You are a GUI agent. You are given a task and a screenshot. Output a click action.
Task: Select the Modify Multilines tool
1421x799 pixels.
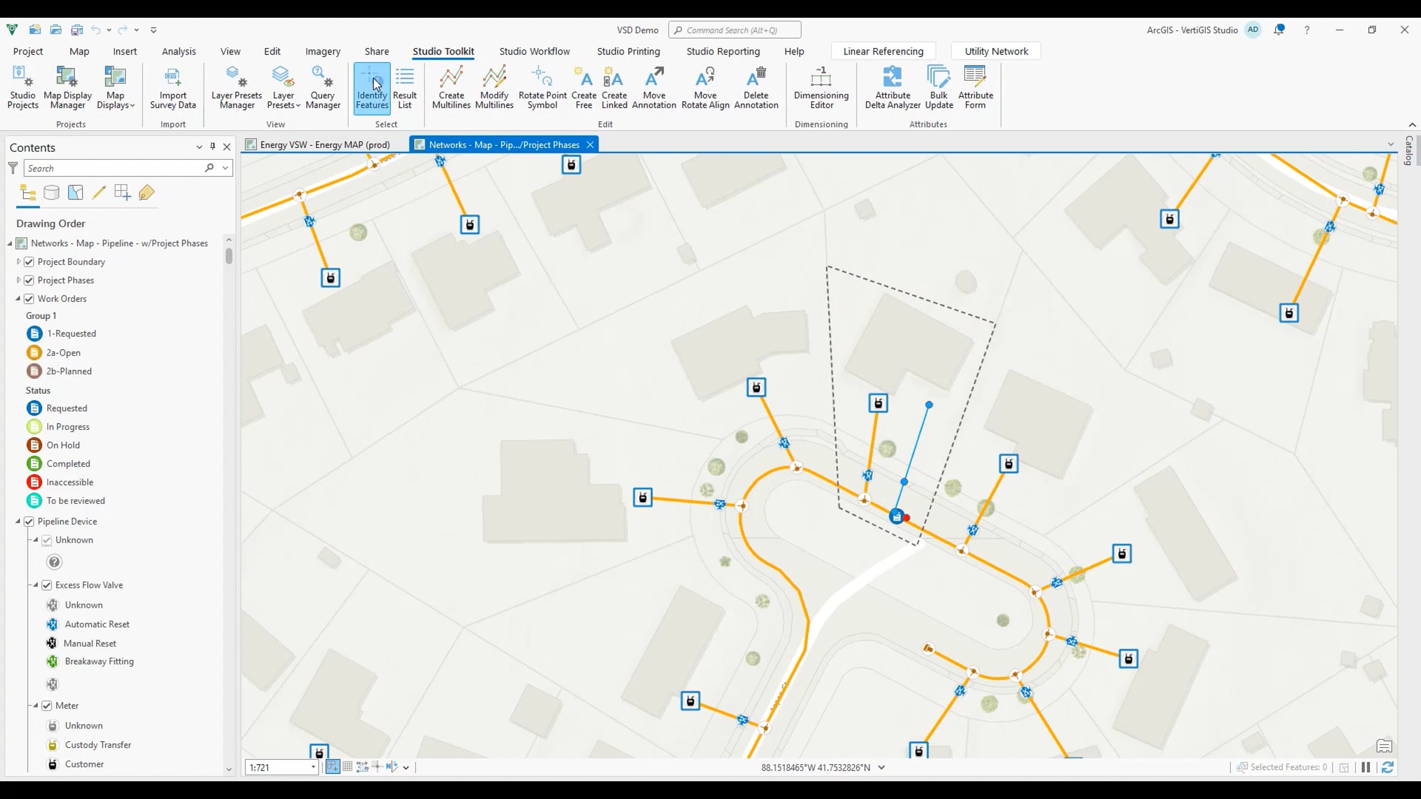tap(494, 88)
